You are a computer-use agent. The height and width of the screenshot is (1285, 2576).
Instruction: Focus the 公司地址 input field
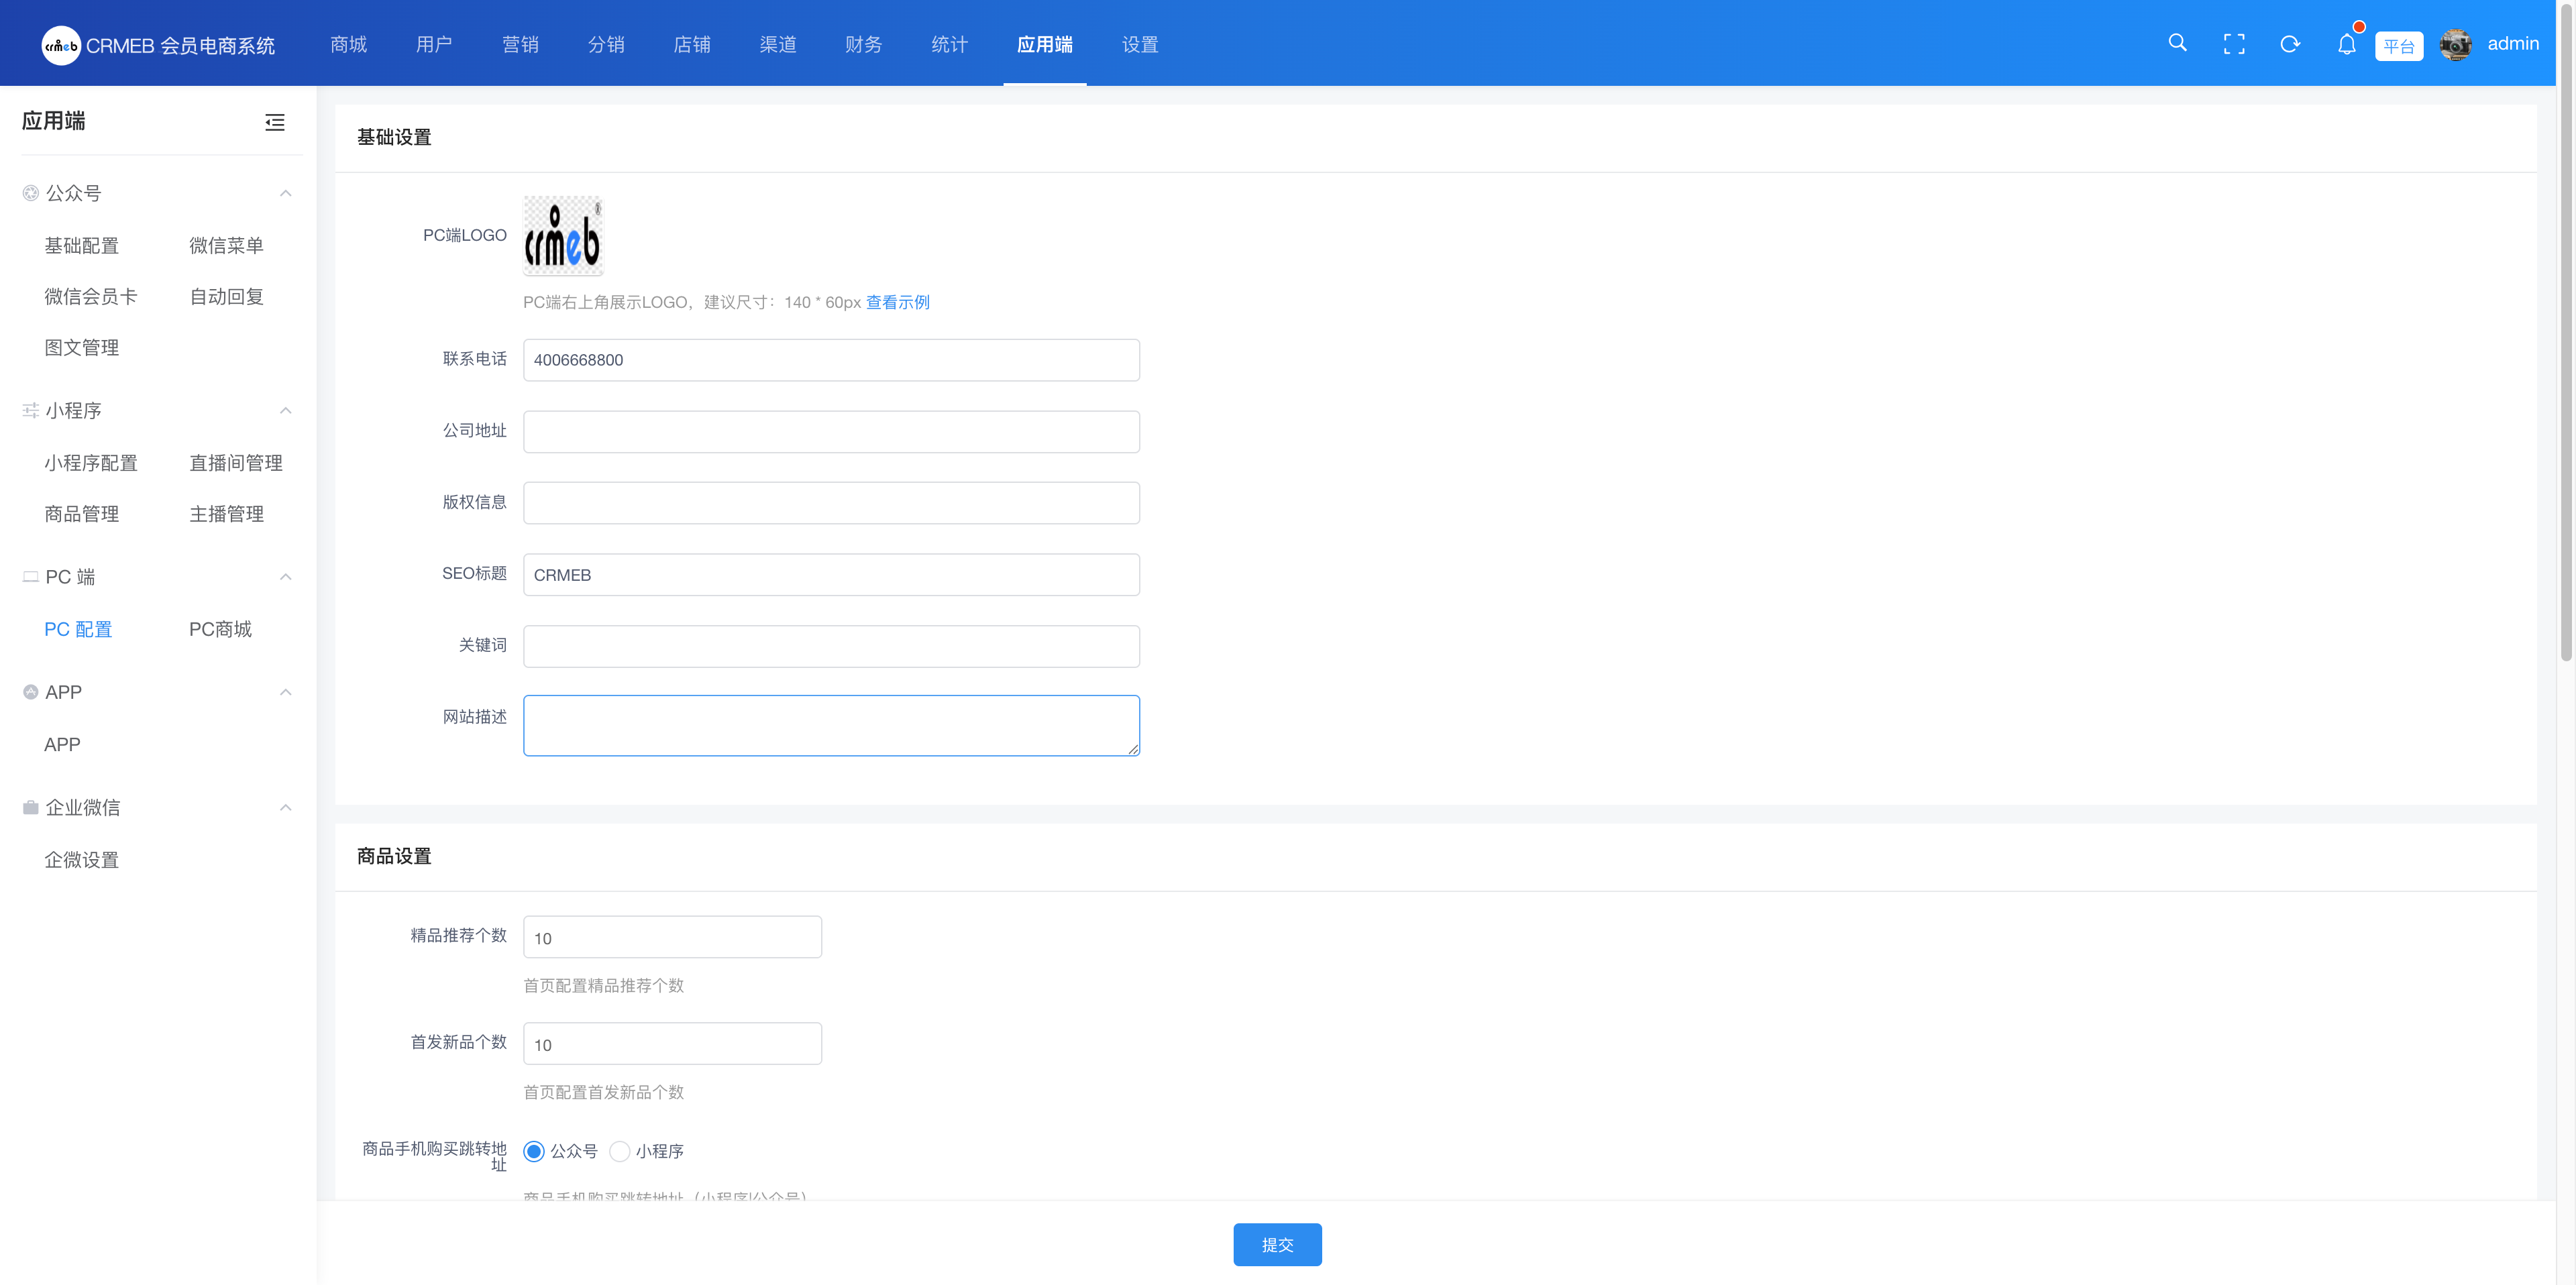pyautogui.click(x=831, y=431)
